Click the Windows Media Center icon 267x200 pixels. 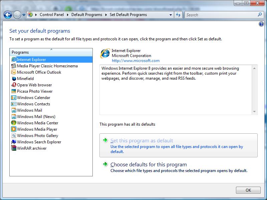tap(14, 123)
